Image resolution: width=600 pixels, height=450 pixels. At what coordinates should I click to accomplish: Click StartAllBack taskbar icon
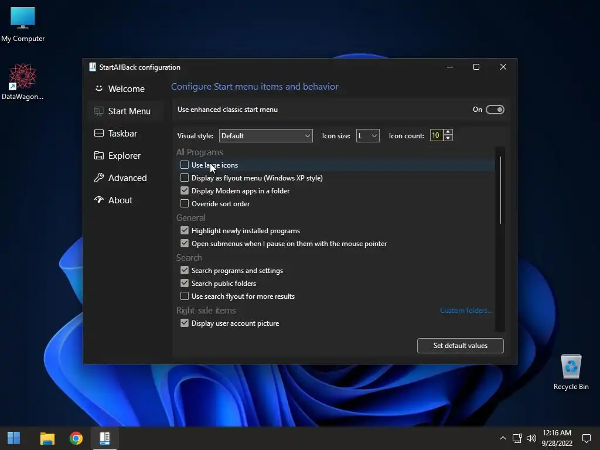105,438
